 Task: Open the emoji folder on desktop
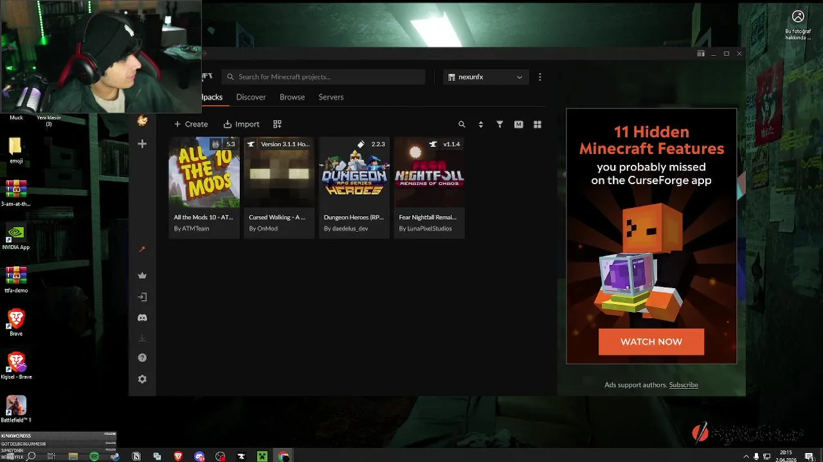(16, 151)
